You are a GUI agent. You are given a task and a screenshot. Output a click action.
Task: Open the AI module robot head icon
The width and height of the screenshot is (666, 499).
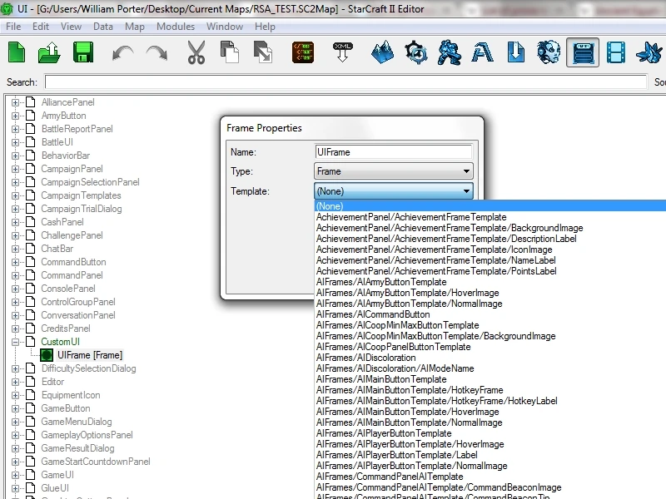549,52
